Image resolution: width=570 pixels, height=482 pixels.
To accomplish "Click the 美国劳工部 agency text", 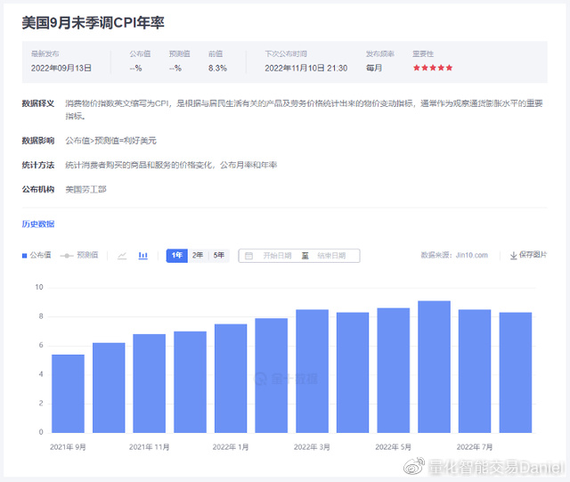I will pyautogui.click(x=85, y=190).
